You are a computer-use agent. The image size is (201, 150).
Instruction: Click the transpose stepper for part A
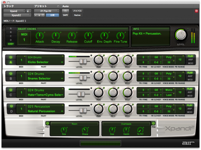pyautogui.click(x=148, y=57)
